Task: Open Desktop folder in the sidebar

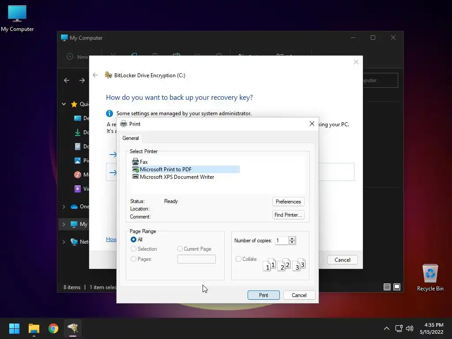Action: click(82, 118)
